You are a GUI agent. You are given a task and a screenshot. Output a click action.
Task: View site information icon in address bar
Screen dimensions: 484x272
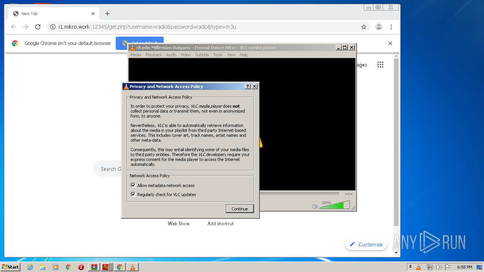pyautogui.click(x=53, y=27)
